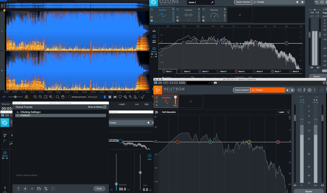Select the Ozone Equalizer module

tap(162, 15)
